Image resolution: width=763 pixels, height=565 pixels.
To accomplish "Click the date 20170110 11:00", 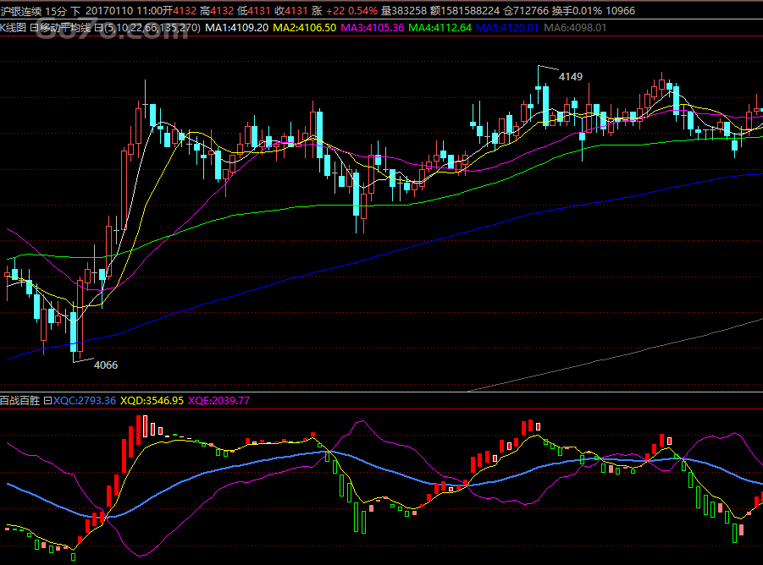I will pos(124,11).
